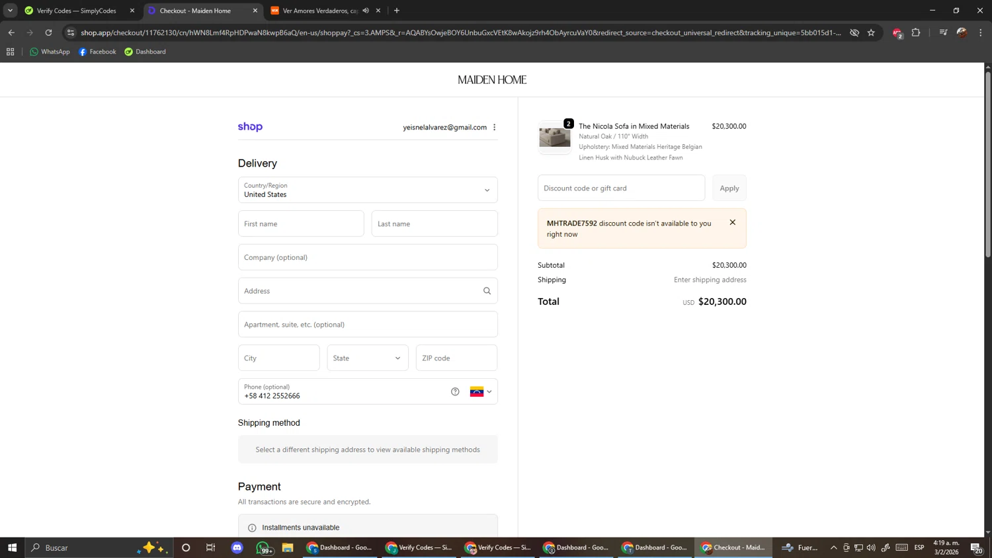View site information icon in address bar
This screenshot has height=558, width=992.
(71, 32)
